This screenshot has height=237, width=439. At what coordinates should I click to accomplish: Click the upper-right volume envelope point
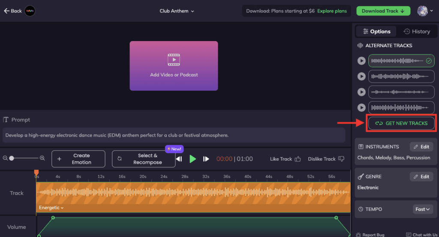click(336, 217)
